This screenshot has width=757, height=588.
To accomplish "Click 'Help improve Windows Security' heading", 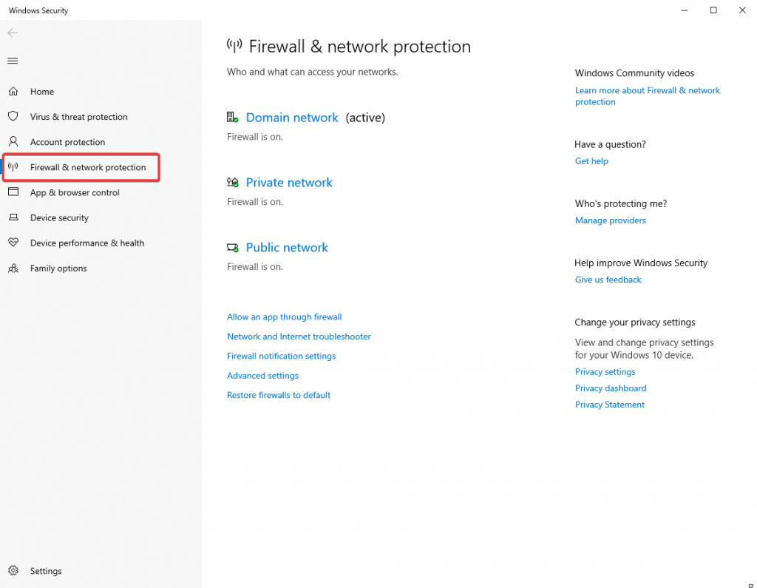I will (x=641, y=263).
